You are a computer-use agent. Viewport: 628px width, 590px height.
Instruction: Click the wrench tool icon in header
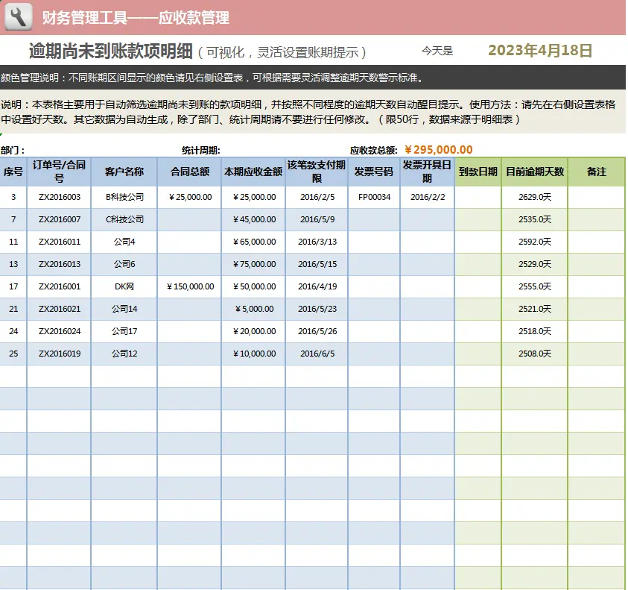[19, 16]
